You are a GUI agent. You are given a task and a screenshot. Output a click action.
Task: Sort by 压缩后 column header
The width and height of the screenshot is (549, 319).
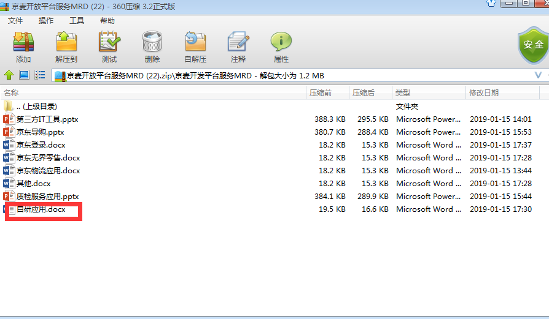370,93
